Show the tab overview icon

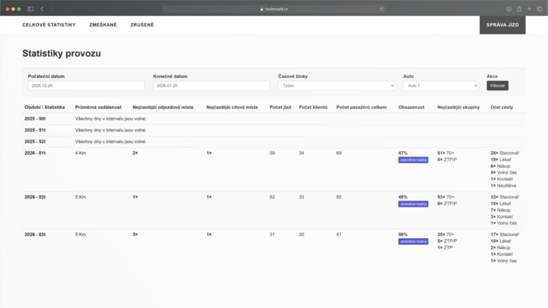coord(539,9)
